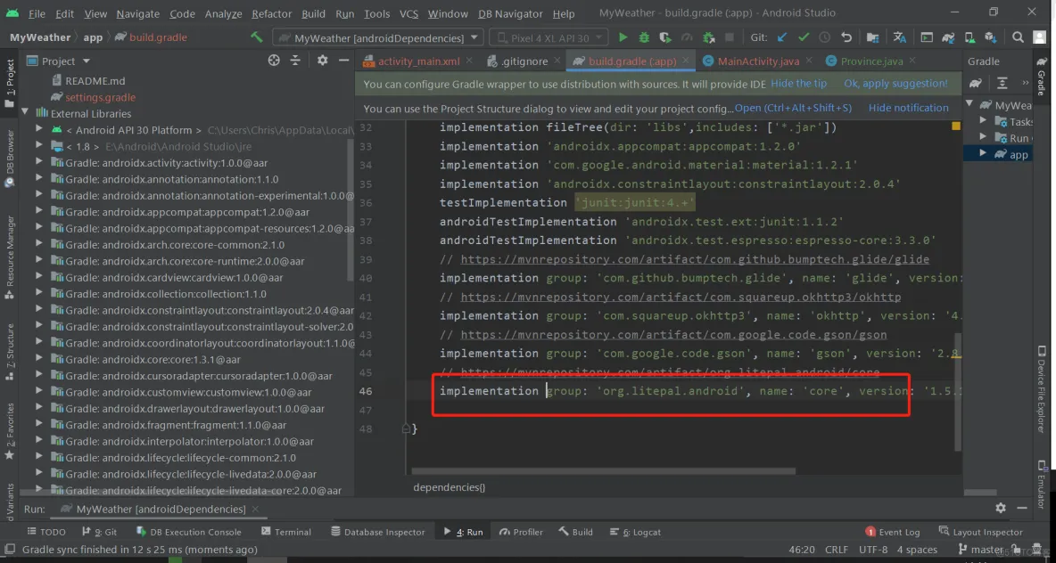Open the Project panel gear settings
Image resolution: width=1056 pixels, height=563 pixels.
coord(323,61)
